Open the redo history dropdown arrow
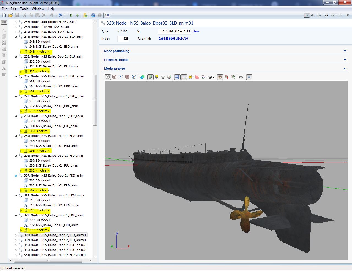The height and width of the screenshot is (271, 352). coord(65,15)
